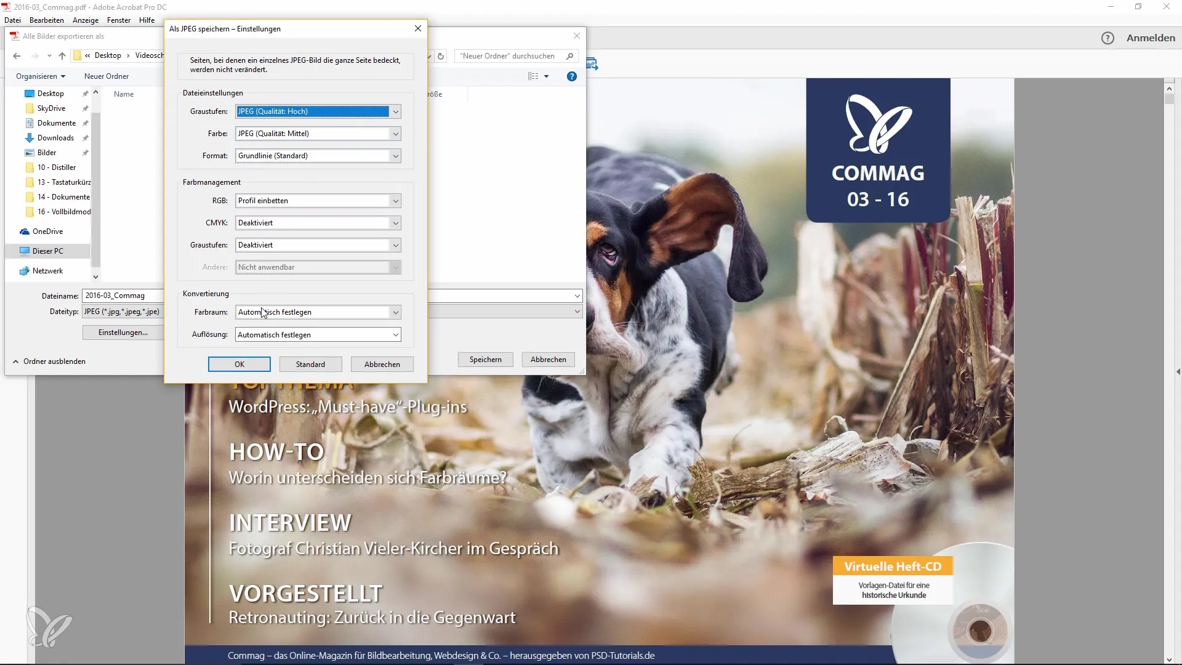Toggle CMYK Deaktiviert setting

pos(318,222)
